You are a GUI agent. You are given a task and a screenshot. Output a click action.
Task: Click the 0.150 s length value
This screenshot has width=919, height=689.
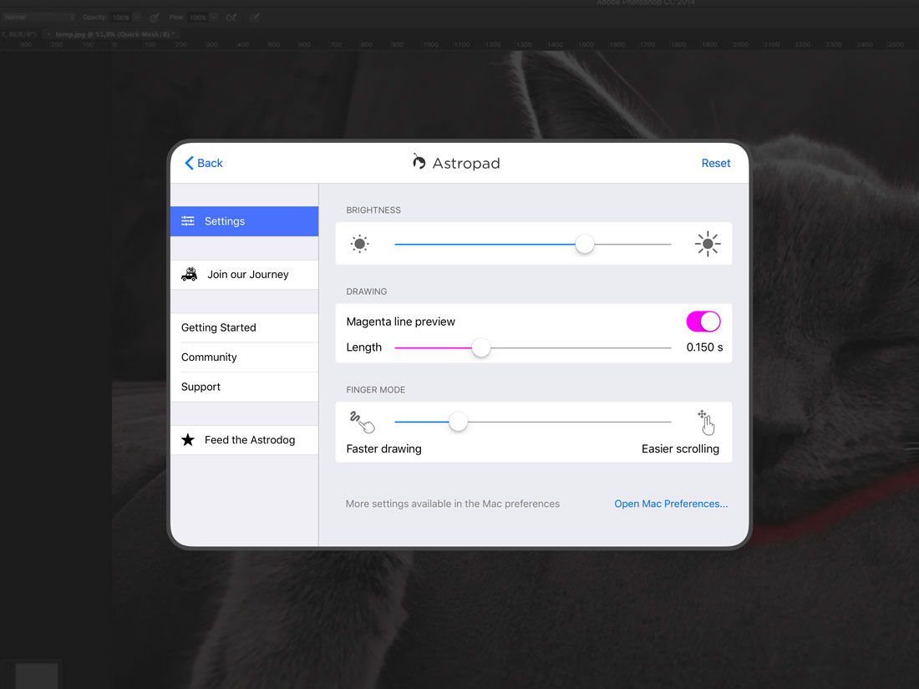click(704, 347)
